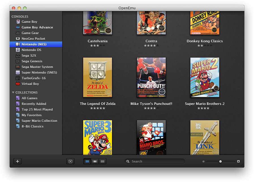Open Top 25 Most Played collection
The width and height of the screenshot is (254, 182).
pos(36,109)
